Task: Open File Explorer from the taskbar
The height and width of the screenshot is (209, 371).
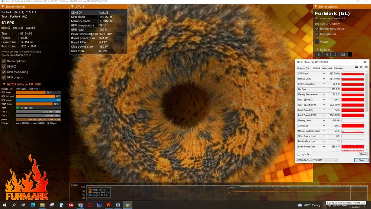Action: 42,205
